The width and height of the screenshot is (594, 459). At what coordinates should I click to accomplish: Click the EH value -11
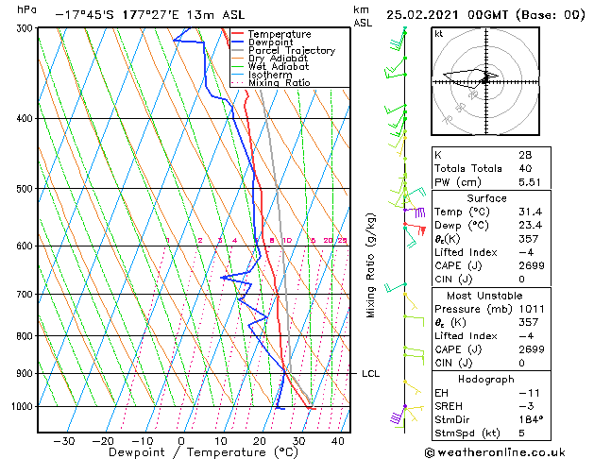coord(529,393)
